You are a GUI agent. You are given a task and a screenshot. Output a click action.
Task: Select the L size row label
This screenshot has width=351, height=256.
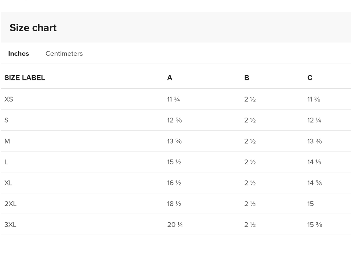point(6,162)
